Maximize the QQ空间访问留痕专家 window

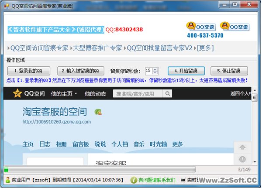tap(235, 4)
